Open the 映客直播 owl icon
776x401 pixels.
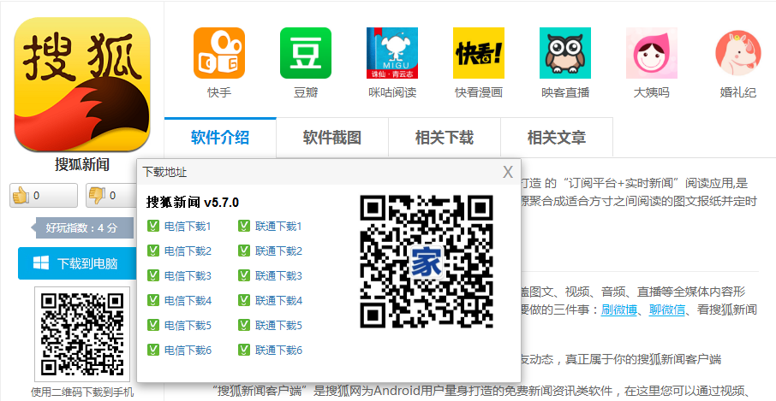tap(565, 53)
